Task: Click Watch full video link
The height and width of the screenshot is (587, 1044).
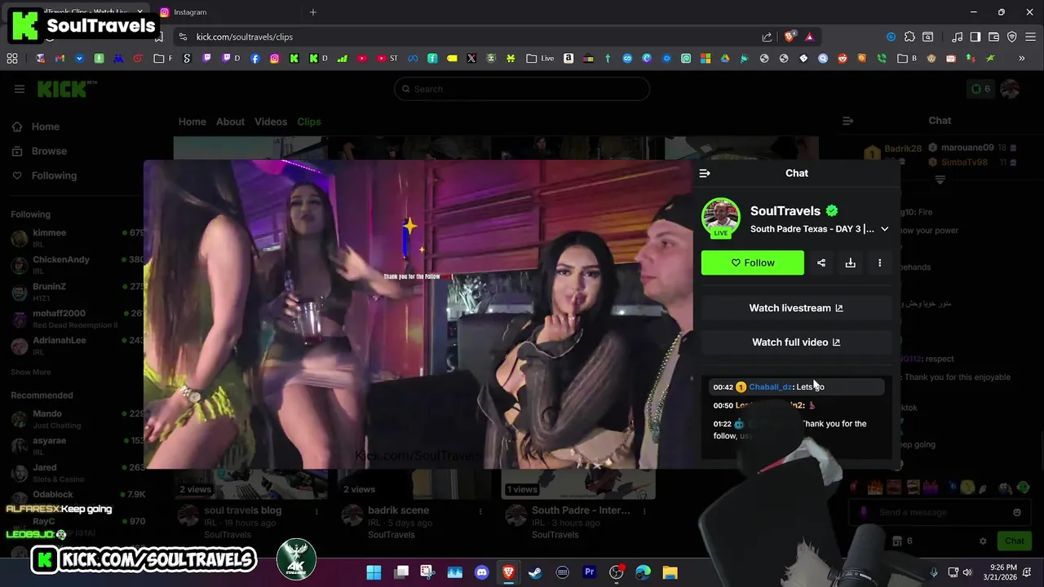Action: click(796, 342)
